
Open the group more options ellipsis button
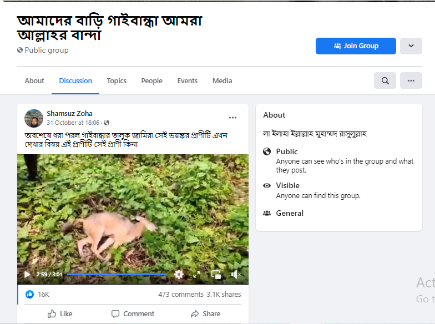[411, 81]
